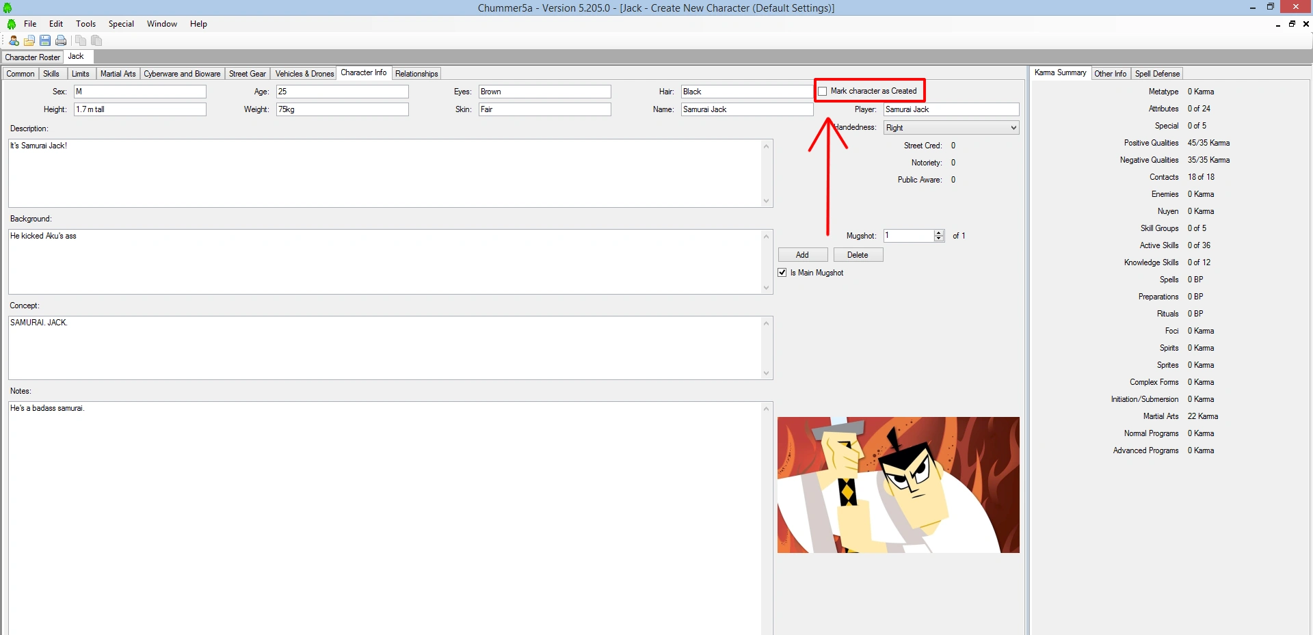This screenshot has width=1313, height=635.
Task: Click the Height field containing 1.7 m tall
Action: (140, 109)
